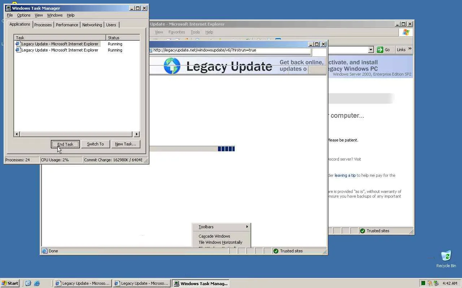The width and height of the screenshot is (462, 288).
Task: Open the Favorites menu in Internet Explorer
Action: pos(176,32)
